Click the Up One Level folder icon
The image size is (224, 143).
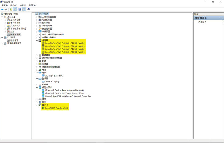coord(11,10)
